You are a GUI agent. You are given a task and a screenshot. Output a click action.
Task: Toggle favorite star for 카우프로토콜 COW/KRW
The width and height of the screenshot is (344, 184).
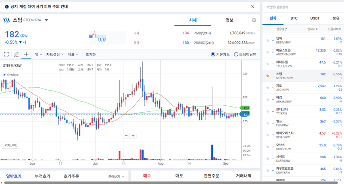(x=267, y=171)
